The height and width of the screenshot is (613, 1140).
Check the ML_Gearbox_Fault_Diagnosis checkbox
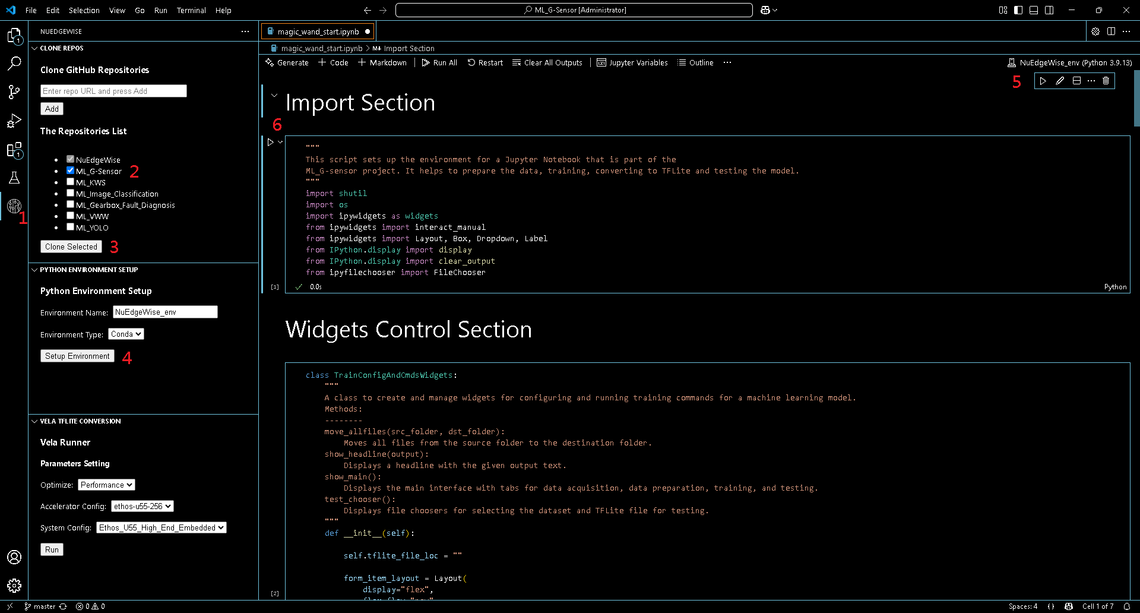tap(70, 204)
